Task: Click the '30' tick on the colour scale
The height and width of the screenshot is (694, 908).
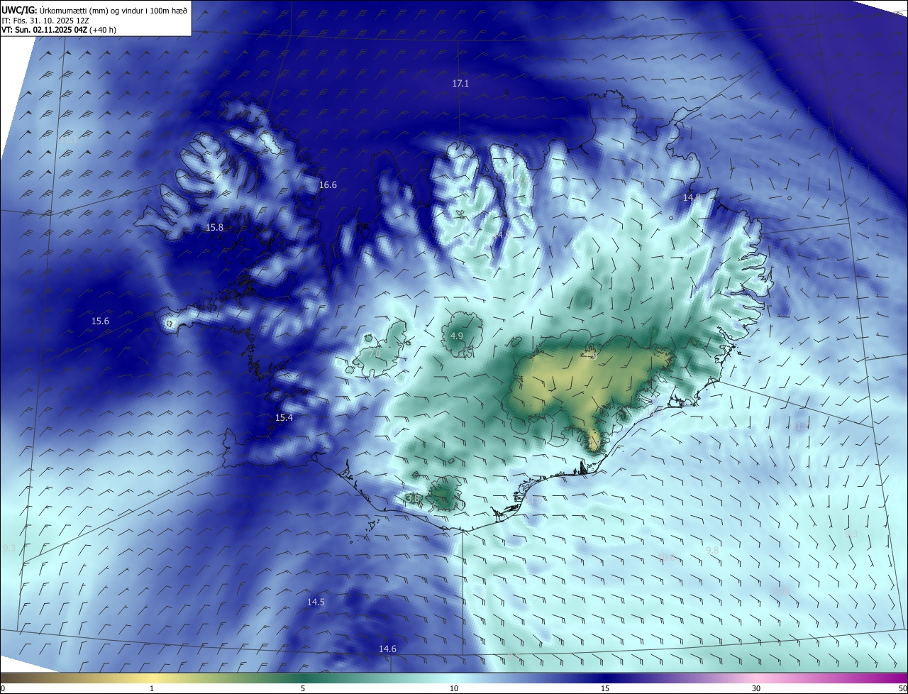Action: (756, 688)
